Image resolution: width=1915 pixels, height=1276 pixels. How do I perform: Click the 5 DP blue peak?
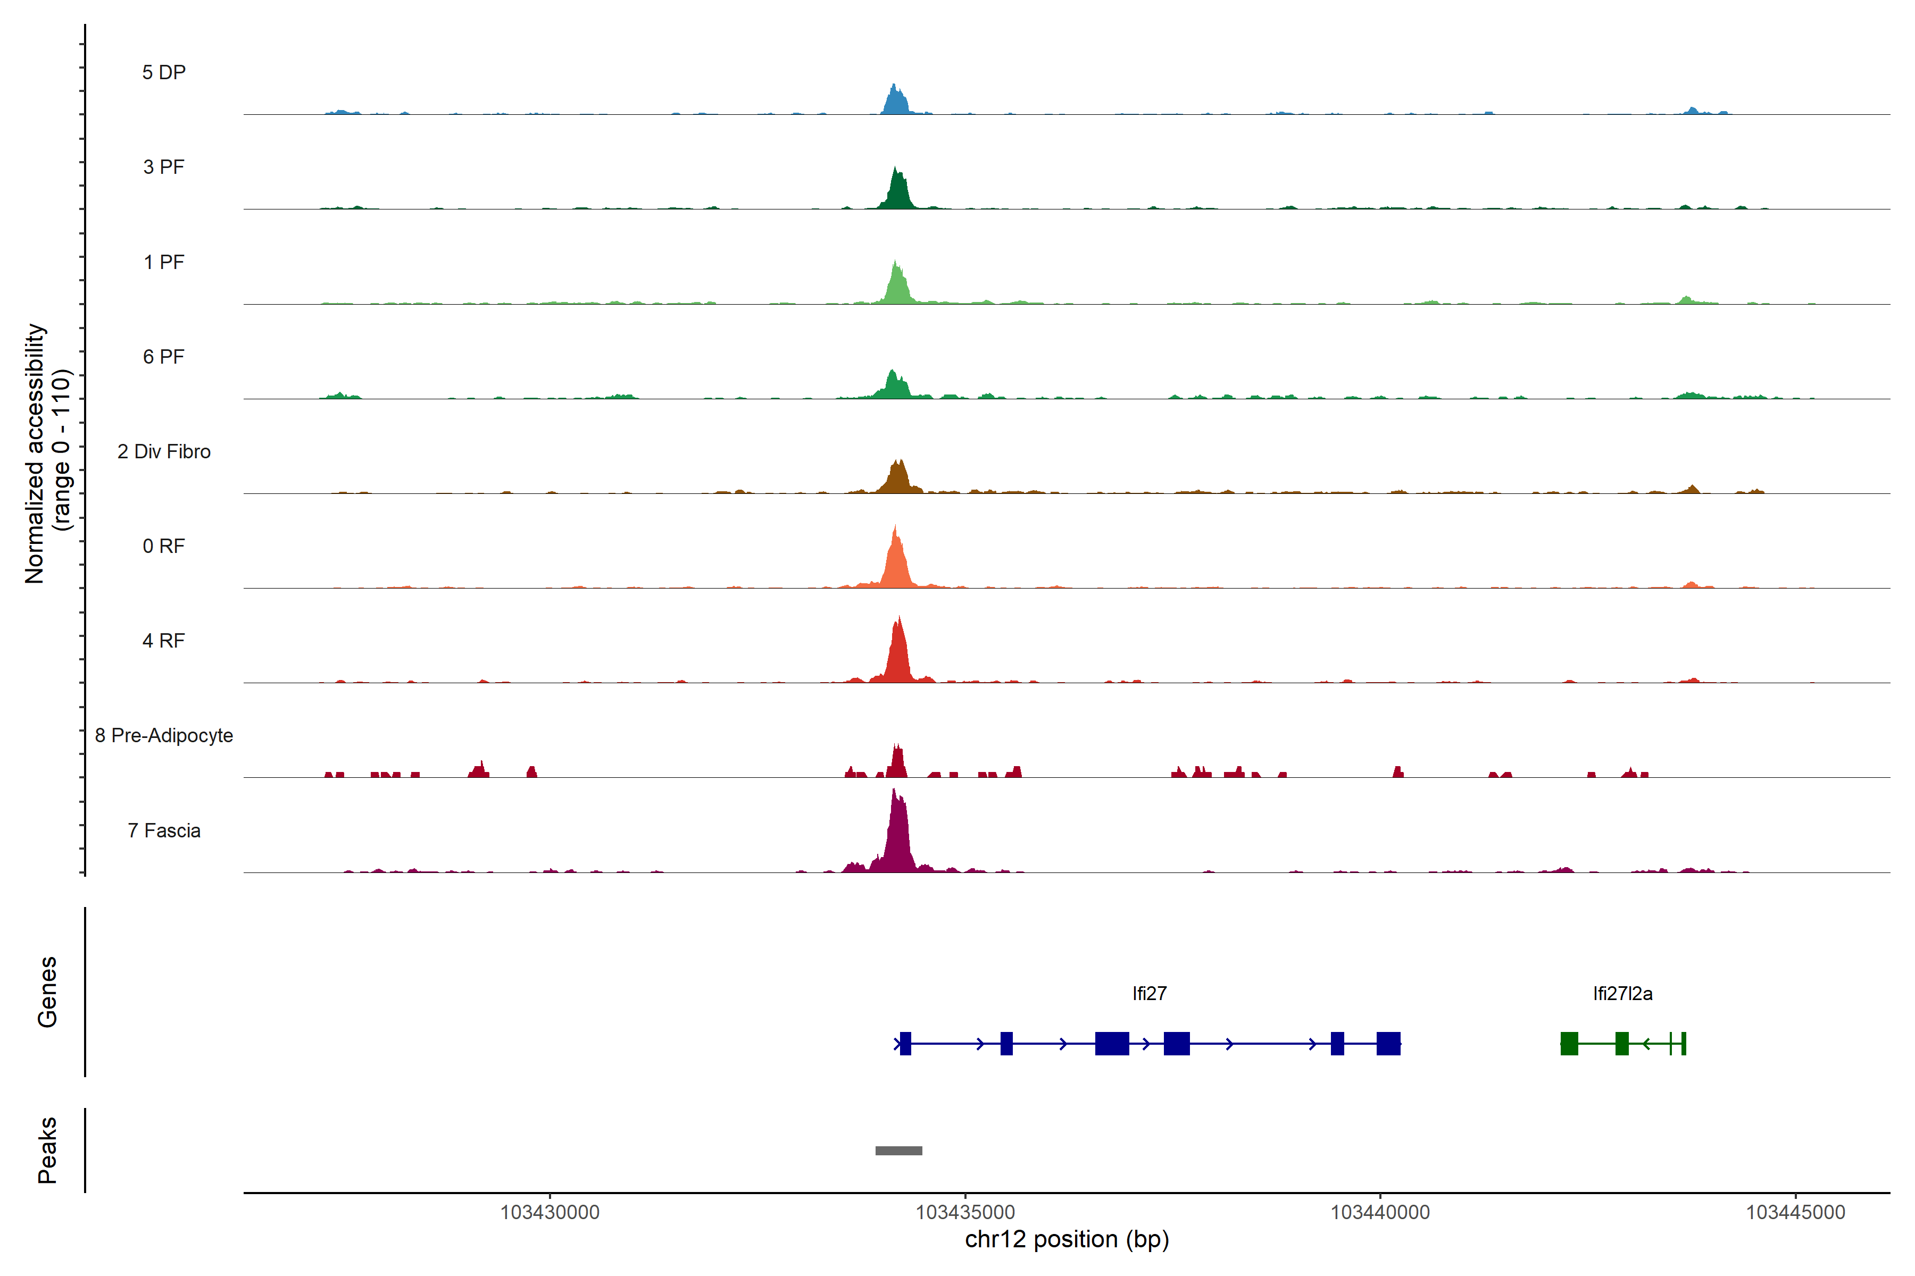[896, 102]
